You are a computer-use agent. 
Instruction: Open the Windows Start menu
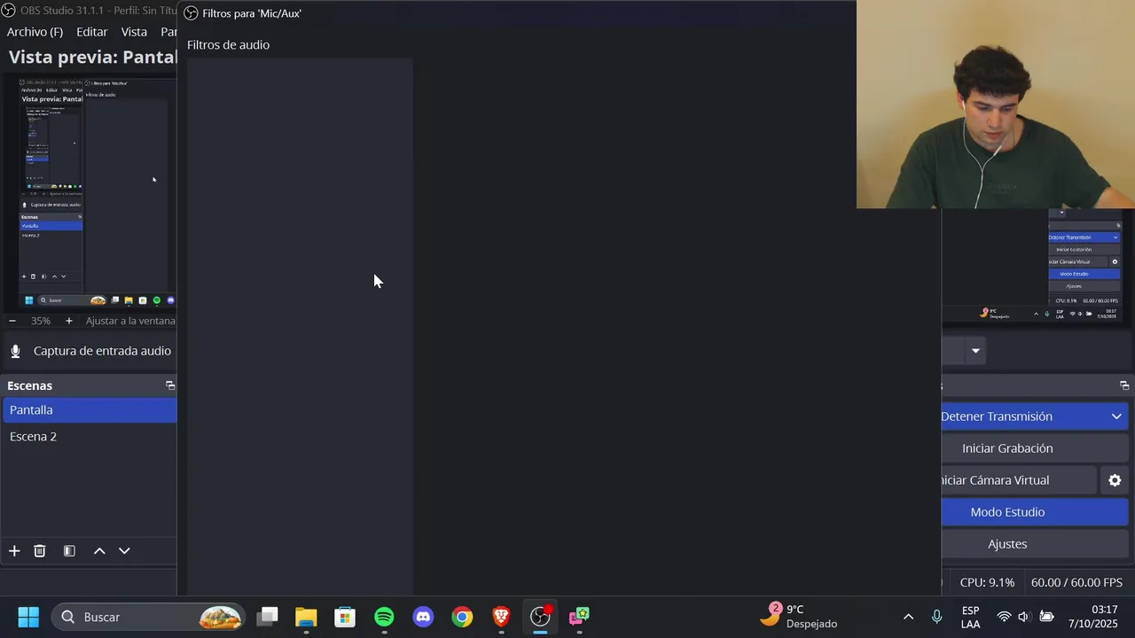[x=28, y=617]
